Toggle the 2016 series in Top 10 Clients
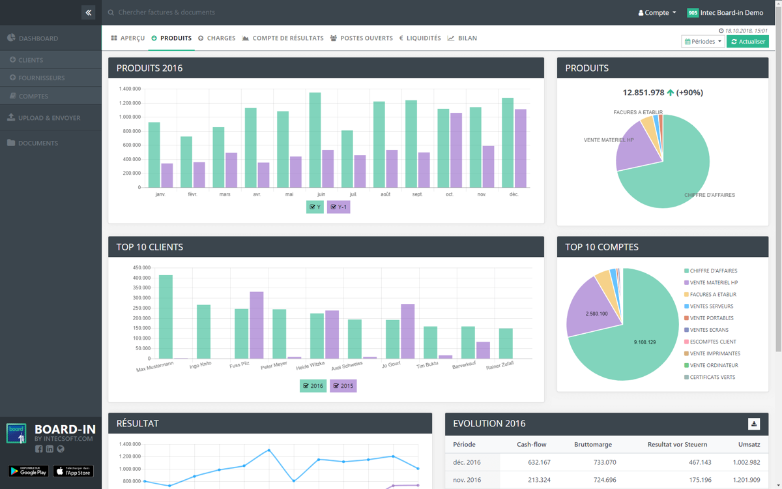 313,386
